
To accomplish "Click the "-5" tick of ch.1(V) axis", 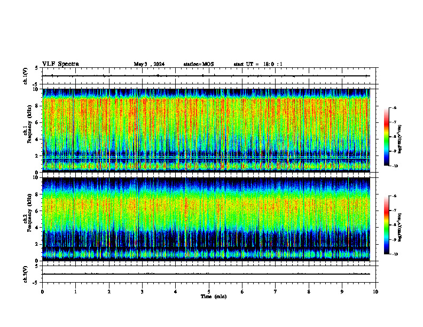I will tap(36, 84).
